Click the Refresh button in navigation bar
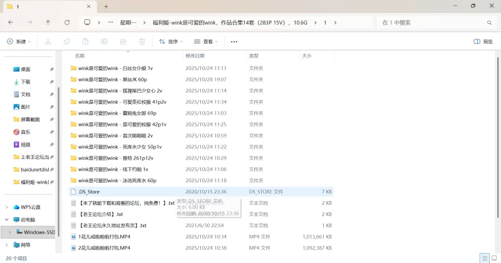This screenshot has height=263, width=501. [x=67, y=22]
